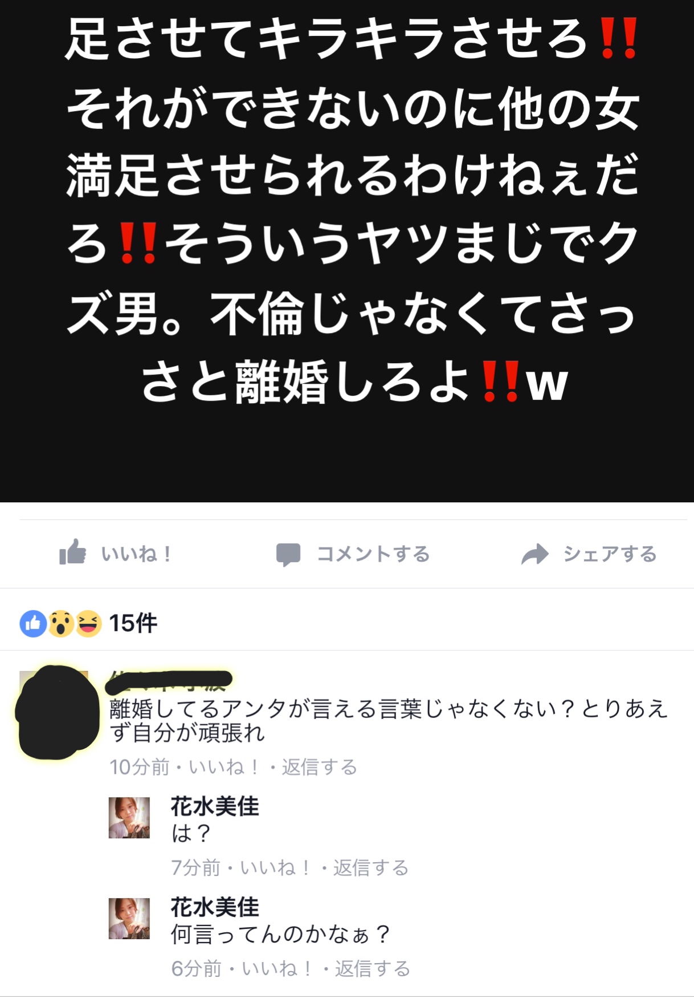The width and height of the screenshot is (694, 1003).
Task: Reply to the comment posted 10分前
Action: pos(319,767)
